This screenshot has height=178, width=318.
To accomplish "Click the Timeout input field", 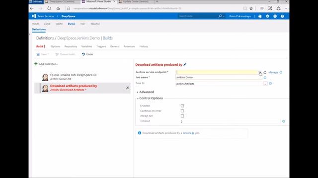I will coord(231,121).
